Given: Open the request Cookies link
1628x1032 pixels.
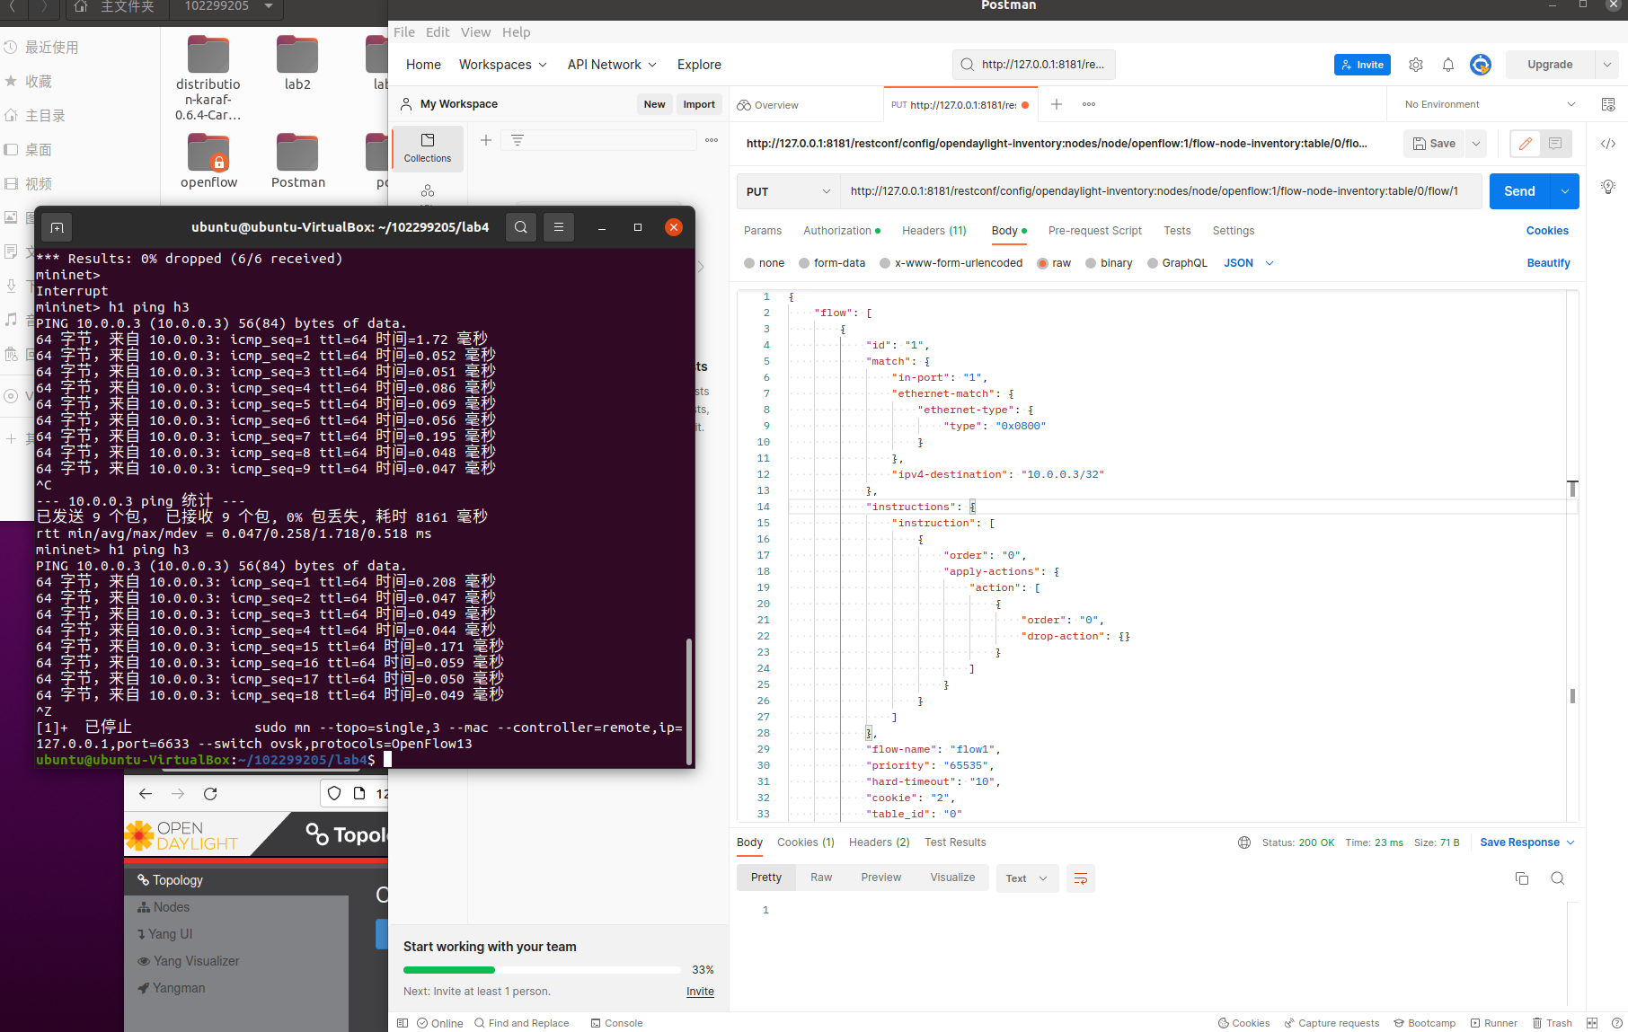Looking at the screenshot, I should coord(1547,231).
